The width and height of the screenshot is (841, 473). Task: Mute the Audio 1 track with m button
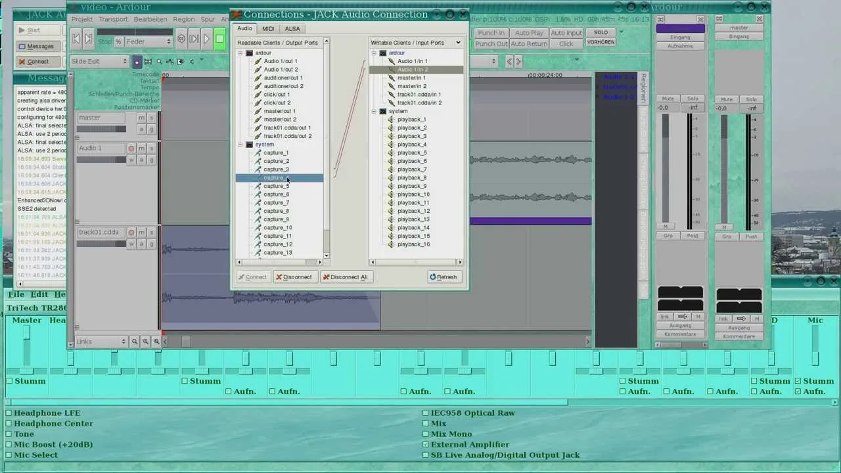click(x=141, y=148)
